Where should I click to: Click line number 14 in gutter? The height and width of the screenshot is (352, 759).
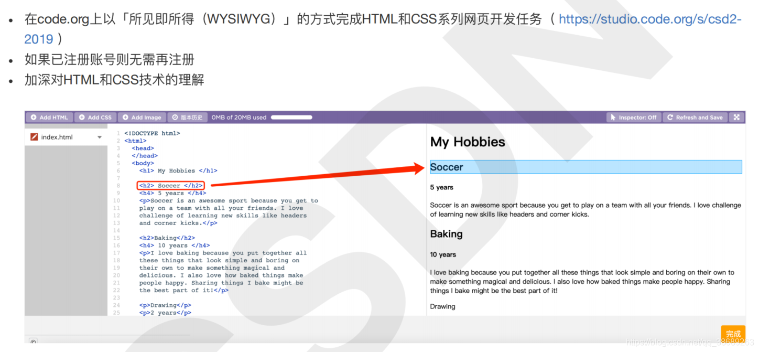(116, 230)
